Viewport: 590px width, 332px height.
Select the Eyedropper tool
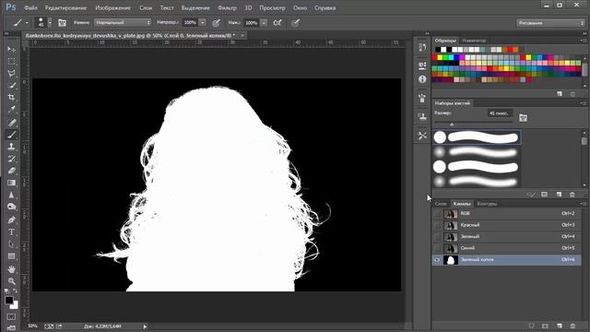point(11,110)
